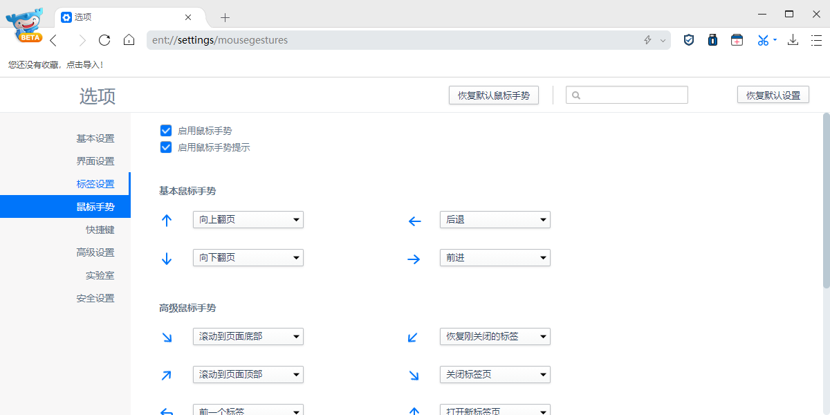Click the calendar with plus icon

[737, 40]
